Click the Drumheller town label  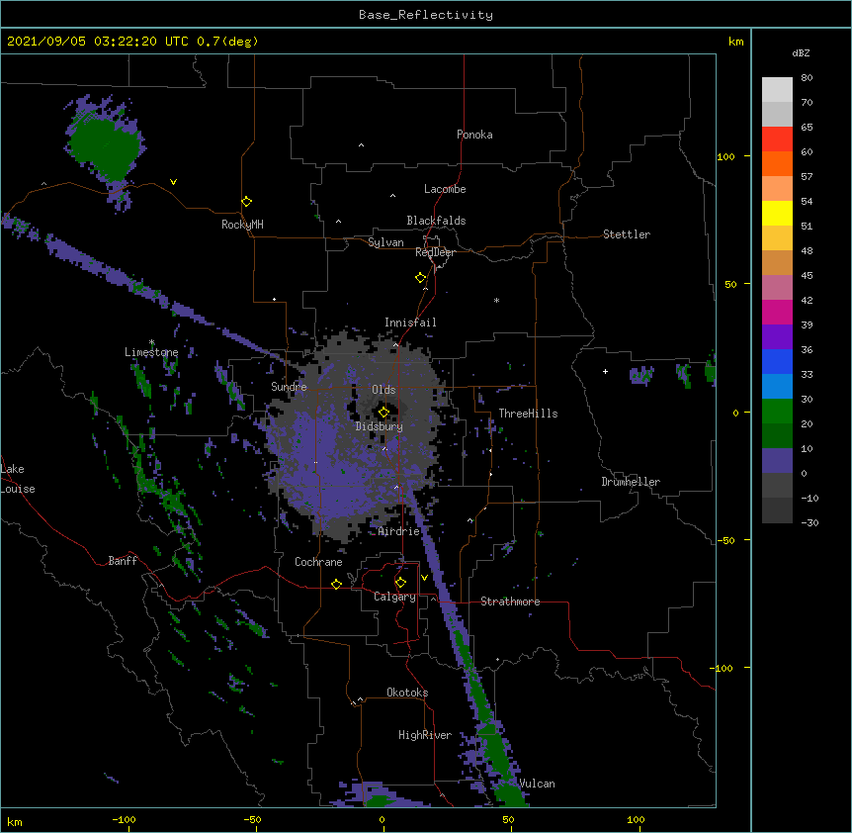point(631,482)
